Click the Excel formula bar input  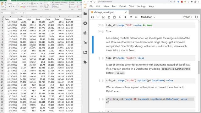[x=54, y=13]
